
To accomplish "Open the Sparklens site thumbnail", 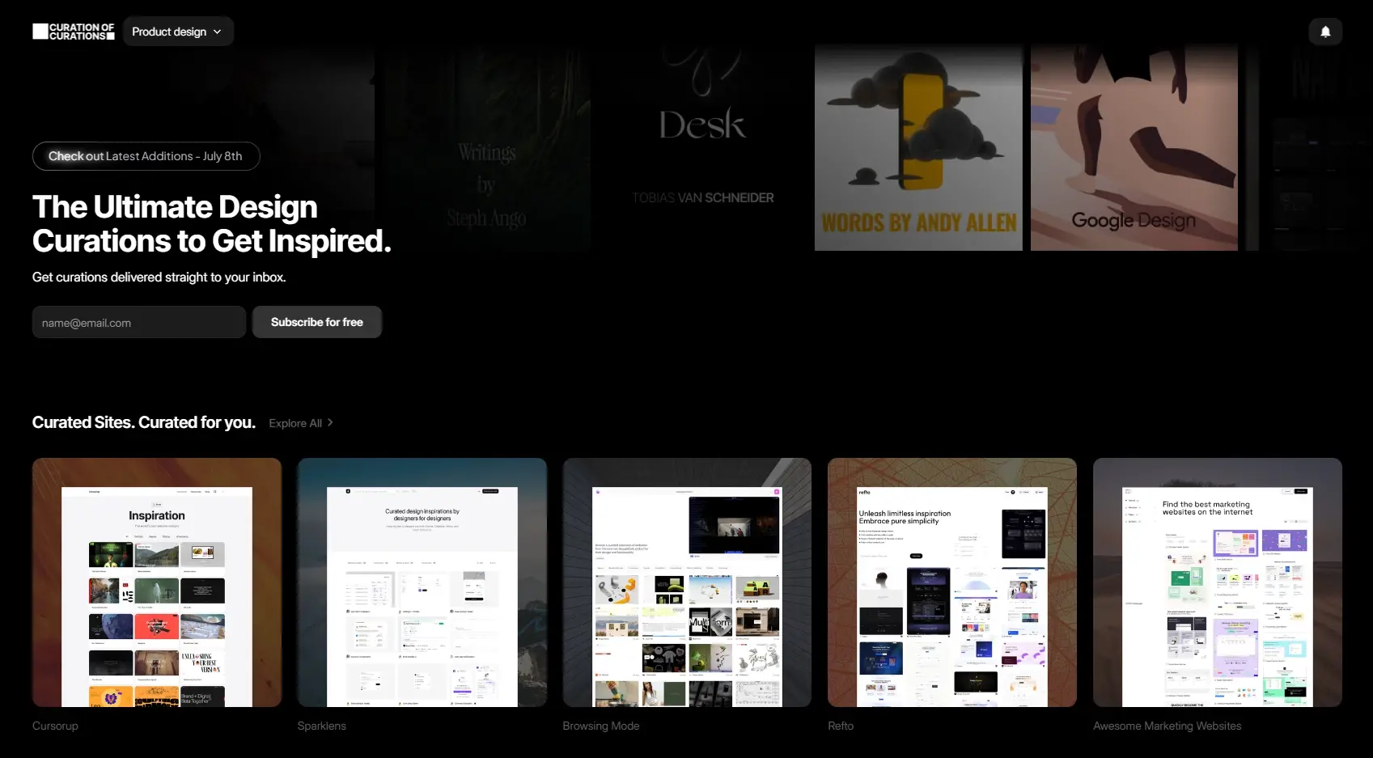I will click(422, 582).
